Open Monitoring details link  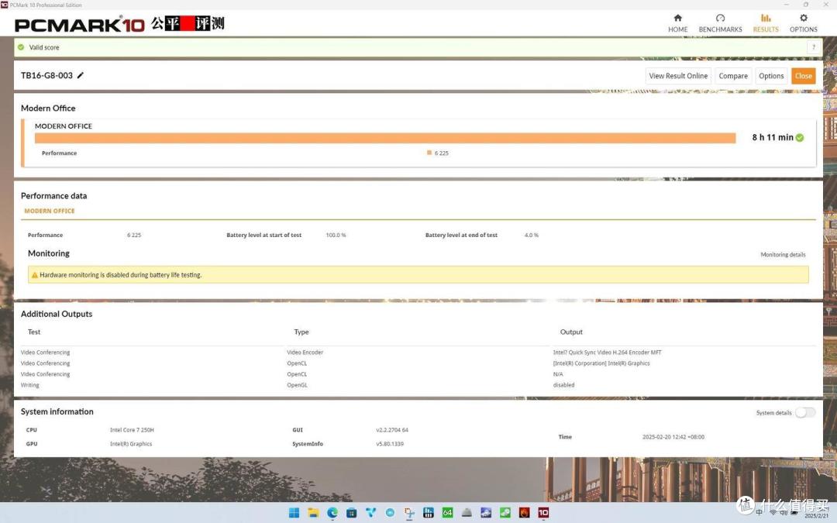click(x=783, y=255)
